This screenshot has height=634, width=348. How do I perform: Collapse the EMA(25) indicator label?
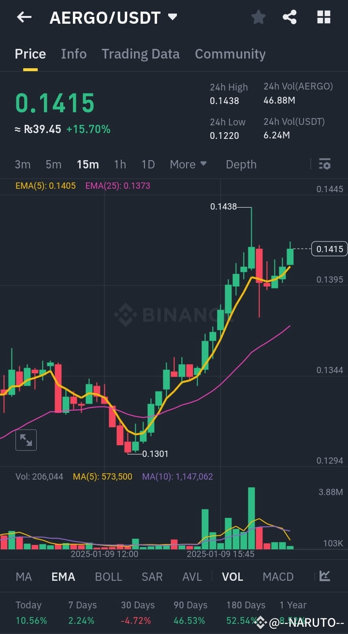(x=117, y=186)
